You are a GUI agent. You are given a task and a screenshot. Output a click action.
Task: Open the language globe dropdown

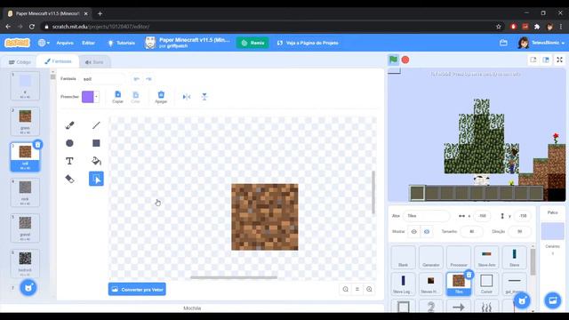pyautogui.click(x=44, y=43)
